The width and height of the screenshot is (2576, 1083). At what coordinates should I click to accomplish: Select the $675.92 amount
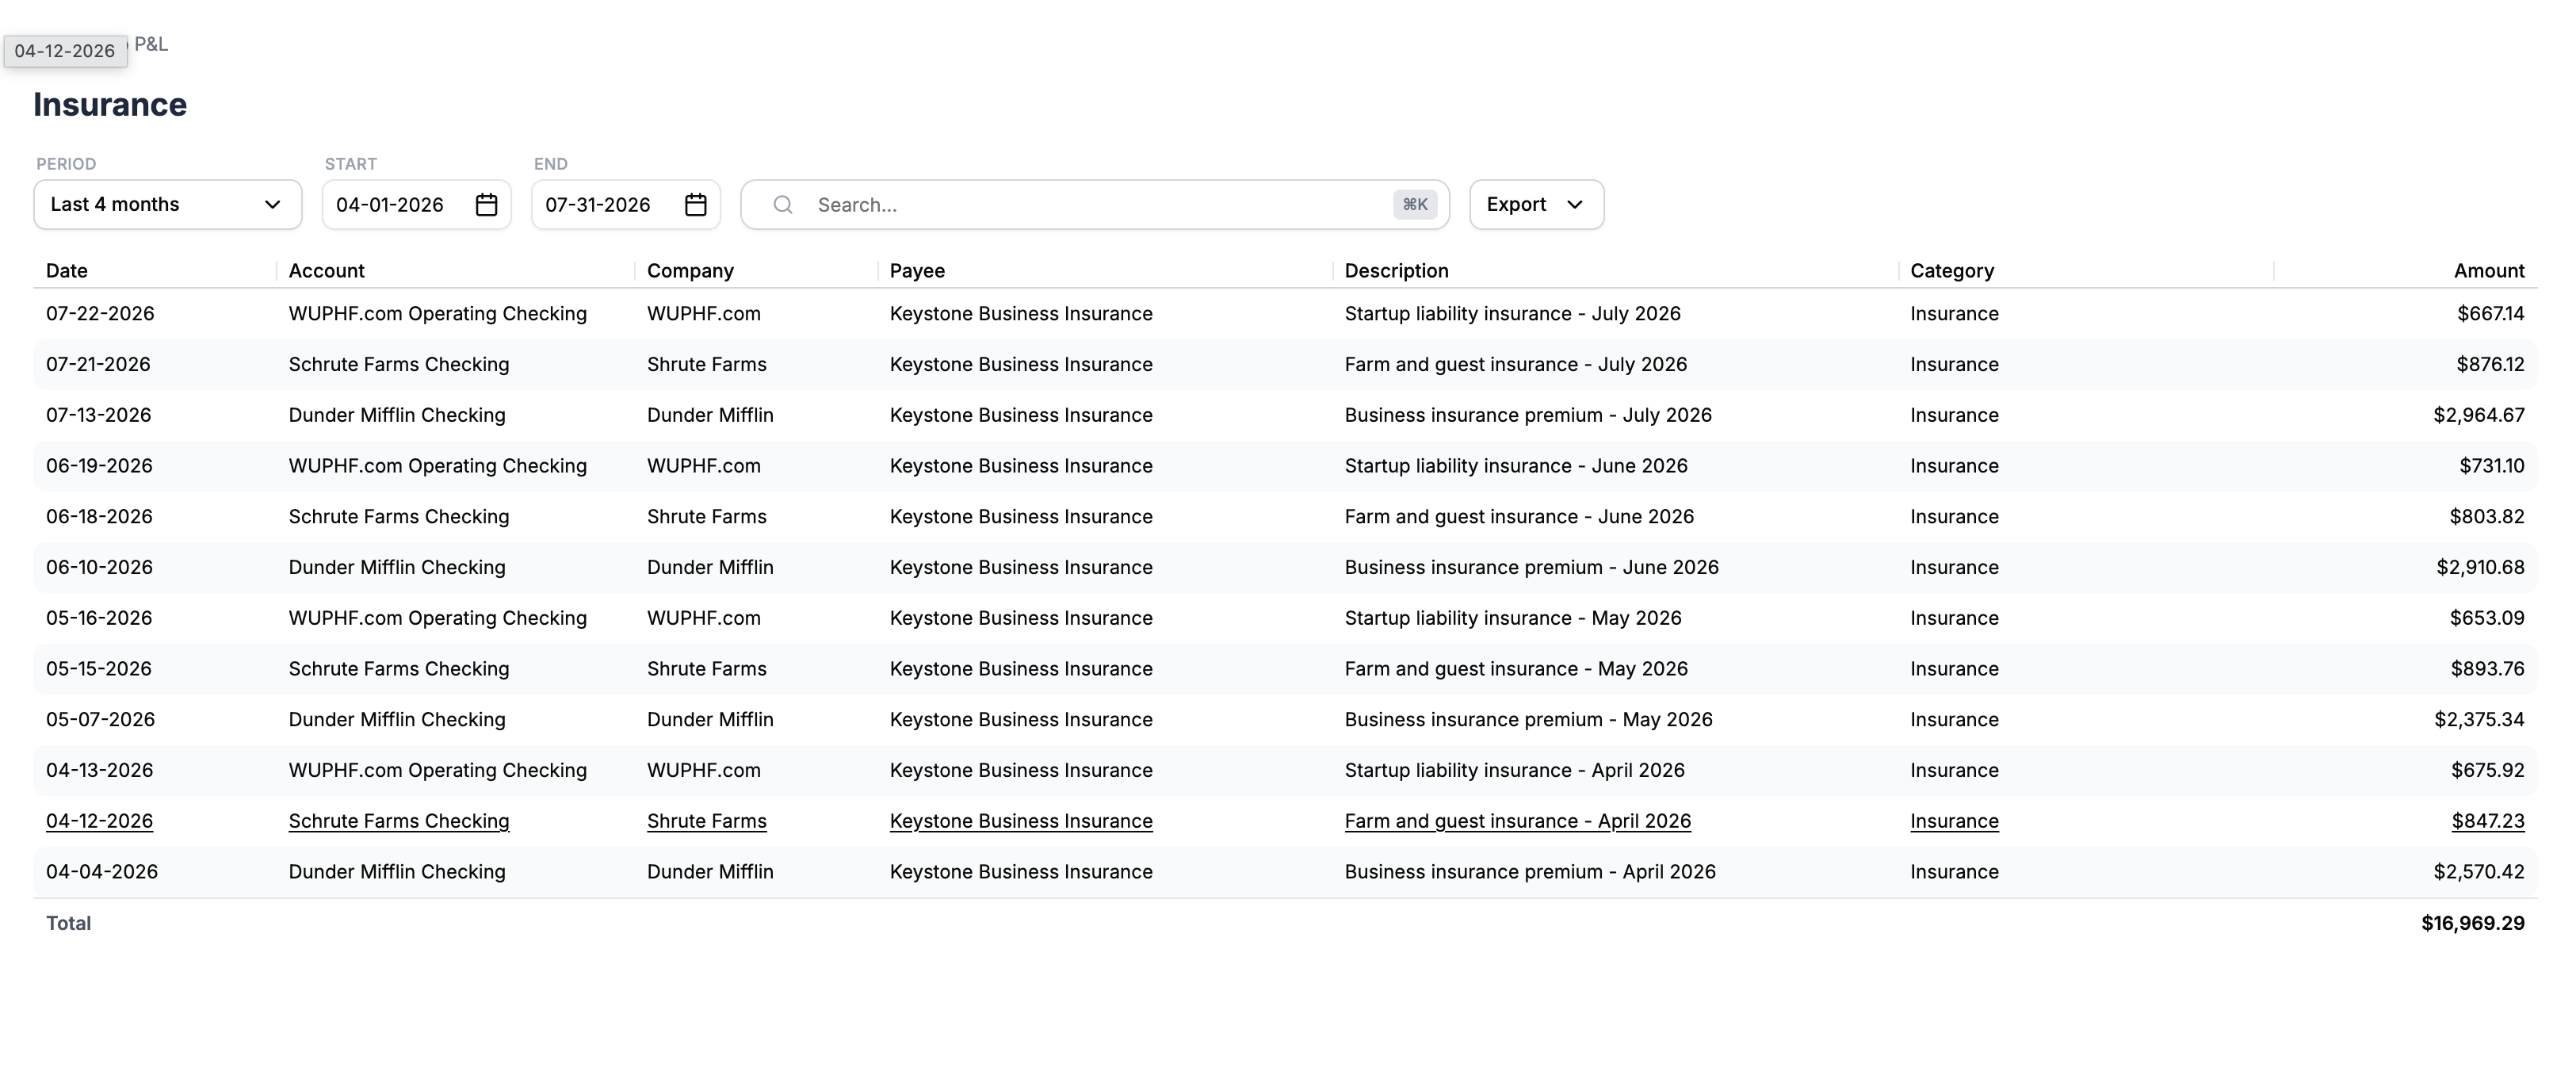2488,771
